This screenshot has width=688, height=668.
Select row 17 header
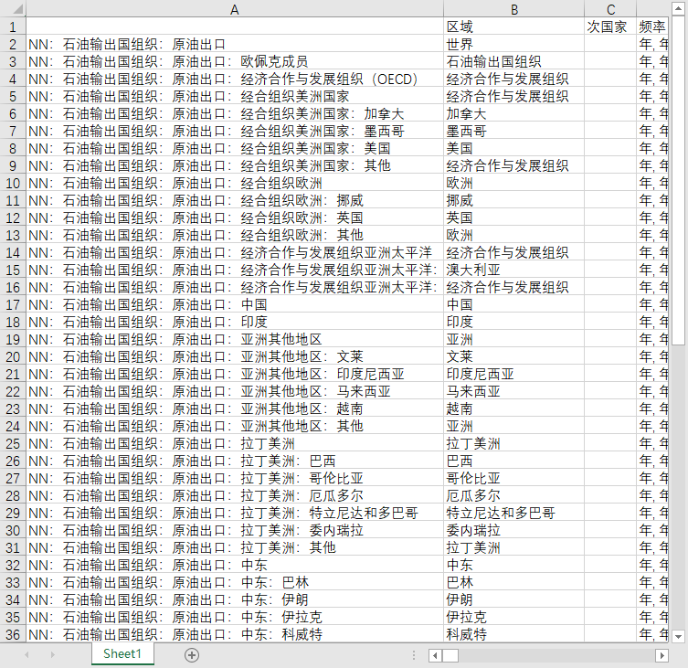(13, 304)
